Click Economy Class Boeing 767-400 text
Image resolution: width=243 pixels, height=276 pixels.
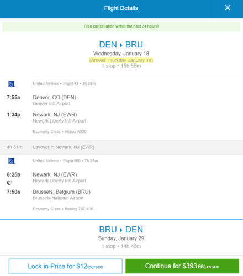63,209
